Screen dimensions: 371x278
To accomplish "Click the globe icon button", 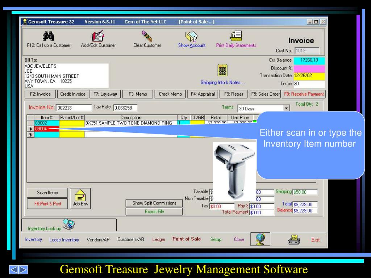I will pos(260,239).
